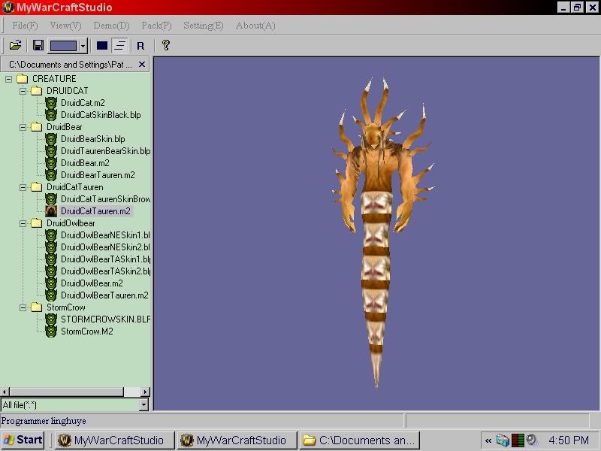Click the open folder toolbar icon
601x451 pixels.
15,46
